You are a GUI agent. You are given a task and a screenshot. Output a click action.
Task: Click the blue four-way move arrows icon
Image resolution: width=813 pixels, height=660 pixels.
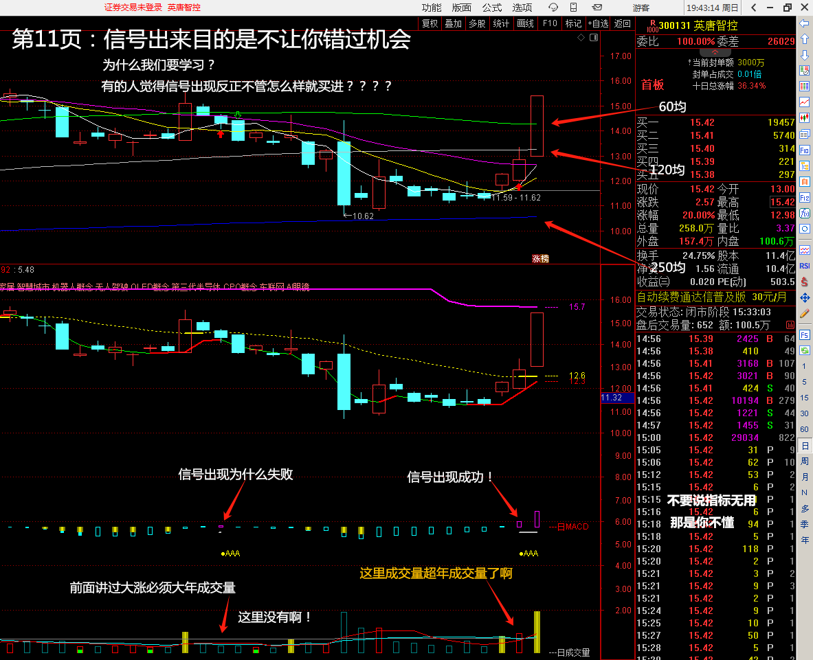804,297
